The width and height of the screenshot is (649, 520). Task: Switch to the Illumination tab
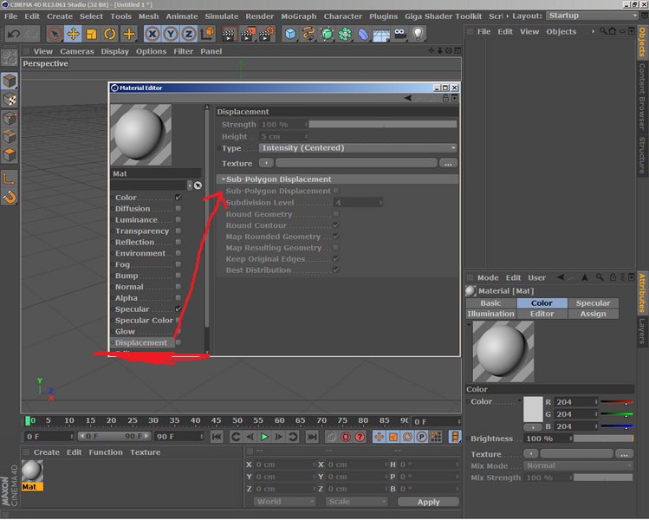point(490,314)
